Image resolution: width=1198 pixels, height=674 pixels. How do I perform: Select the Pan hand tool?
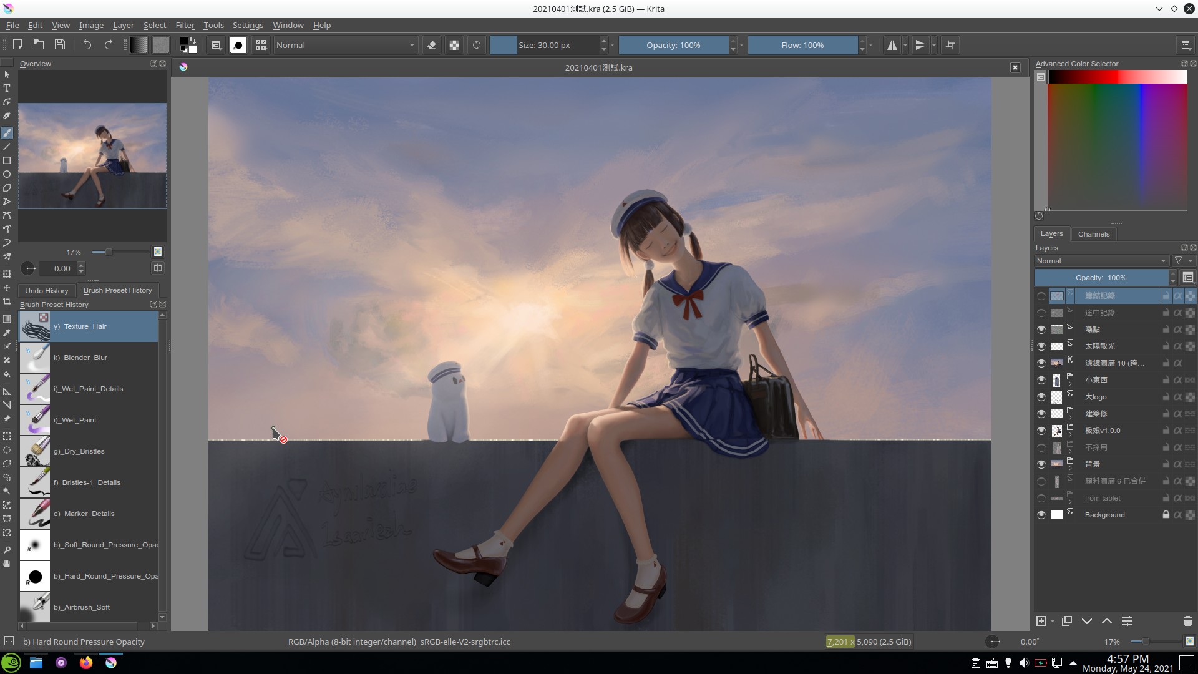[x=7, y=564]
